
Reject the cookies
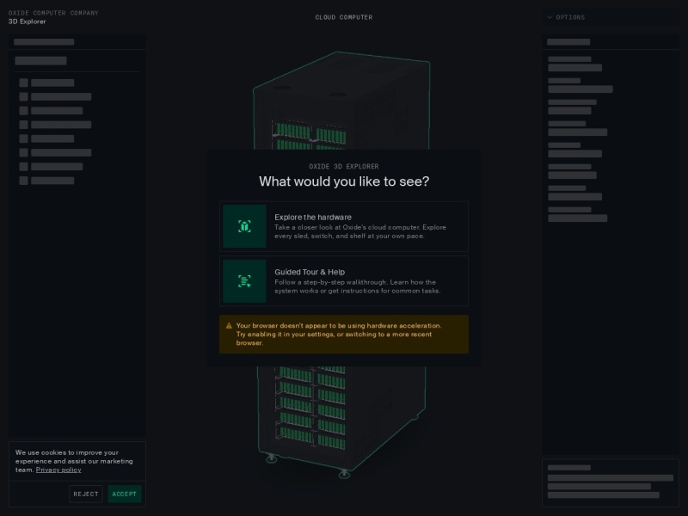(86, 494)
